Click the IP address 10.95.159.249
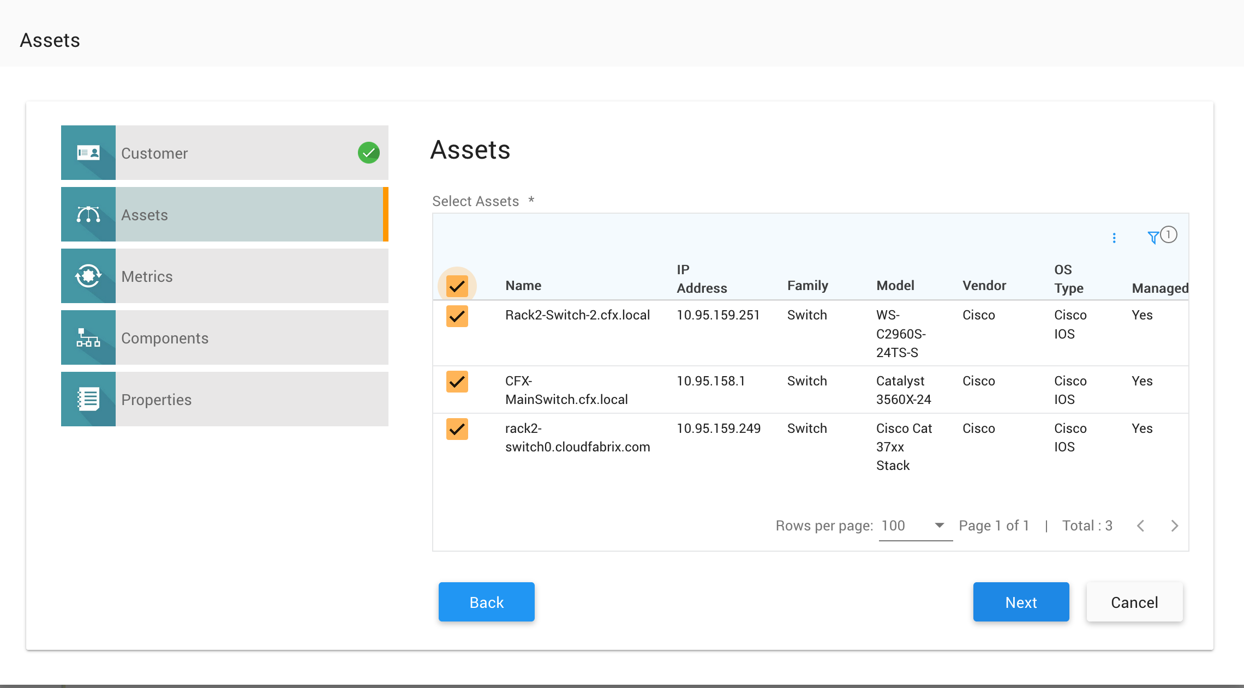 tap(719, 429)
